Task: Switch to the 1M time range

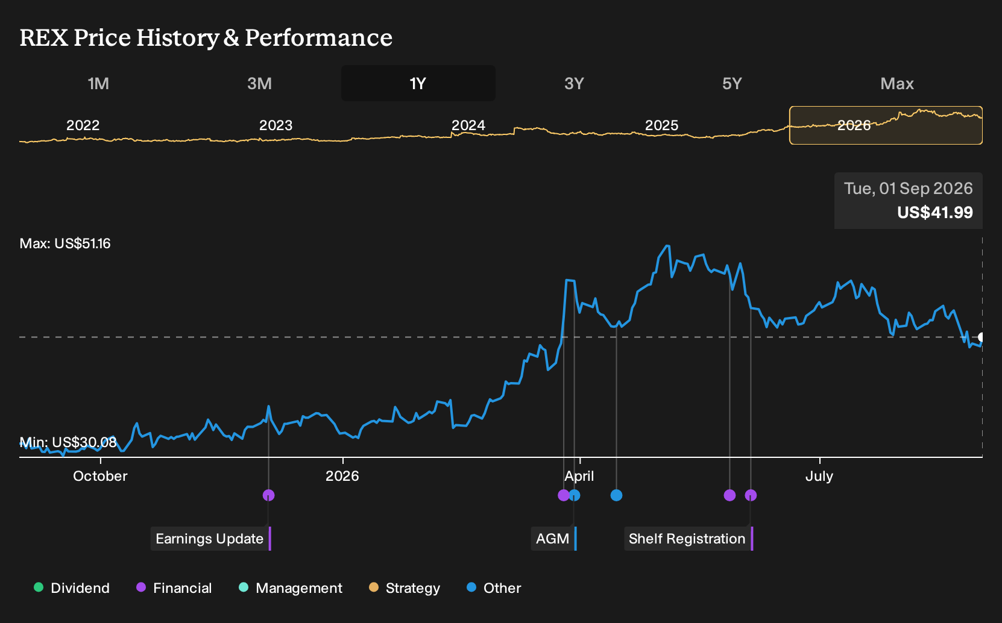Action: tap(98, 83)
